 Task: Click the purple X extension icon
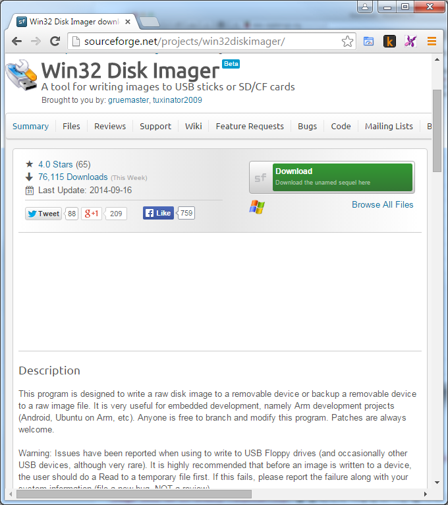coord(410,42)
